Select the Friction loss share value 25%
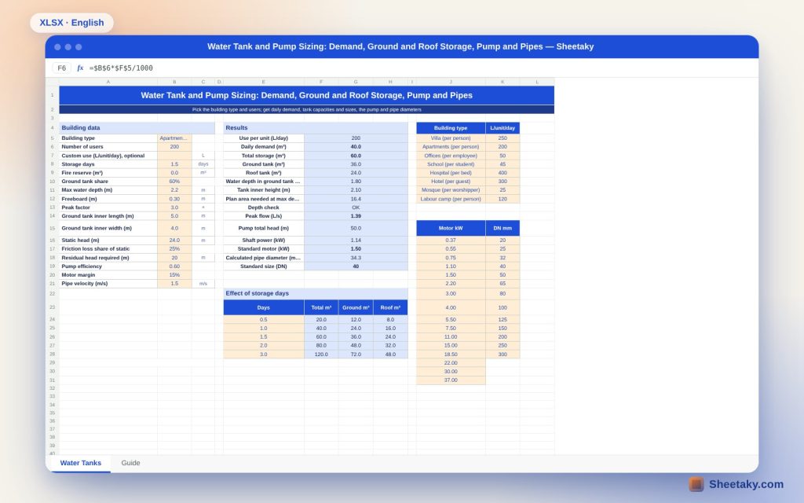This screenshot has width=804, height=503. point(174,248)
